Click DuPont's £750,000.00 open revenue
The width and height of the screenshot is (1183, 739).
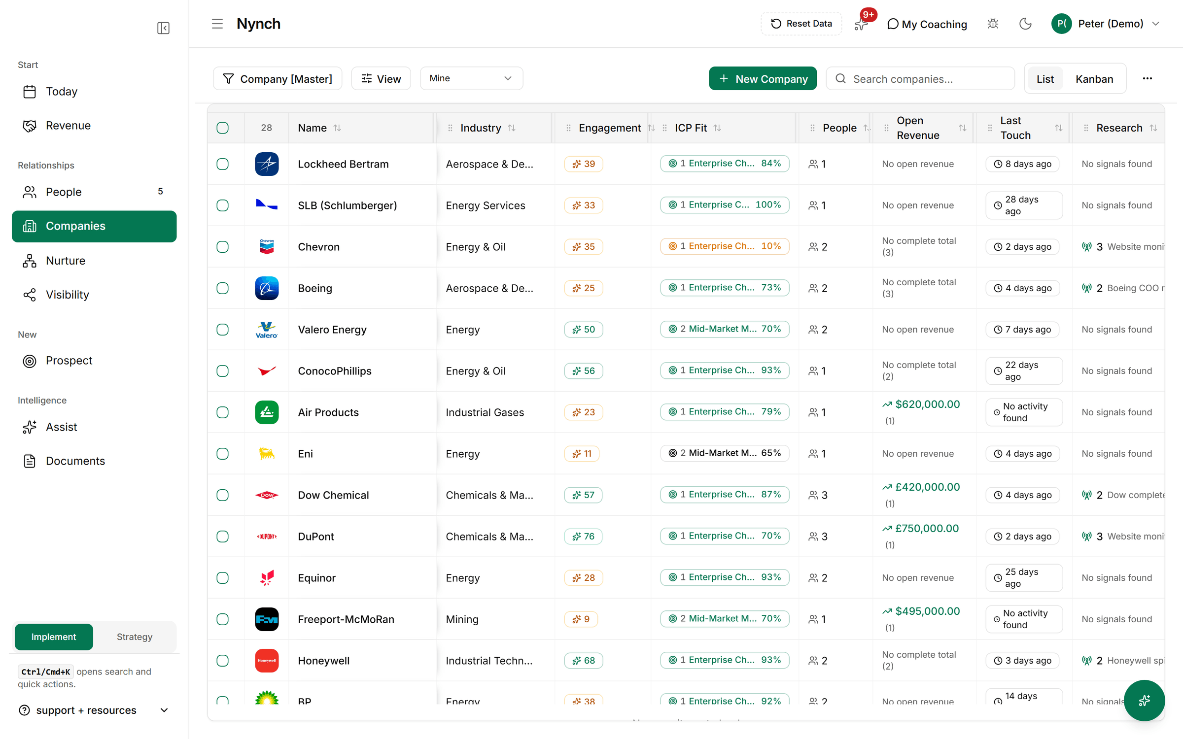tap(920, 529)
